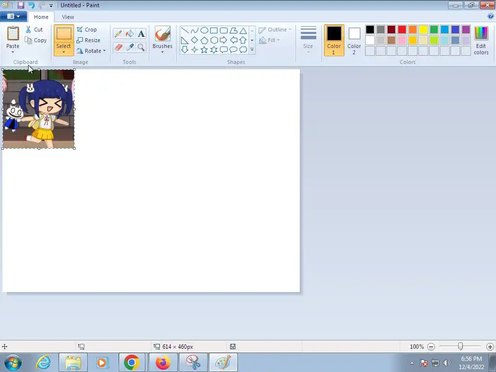
Task: Choose the Six-point star shape
Action: [214, 50]
